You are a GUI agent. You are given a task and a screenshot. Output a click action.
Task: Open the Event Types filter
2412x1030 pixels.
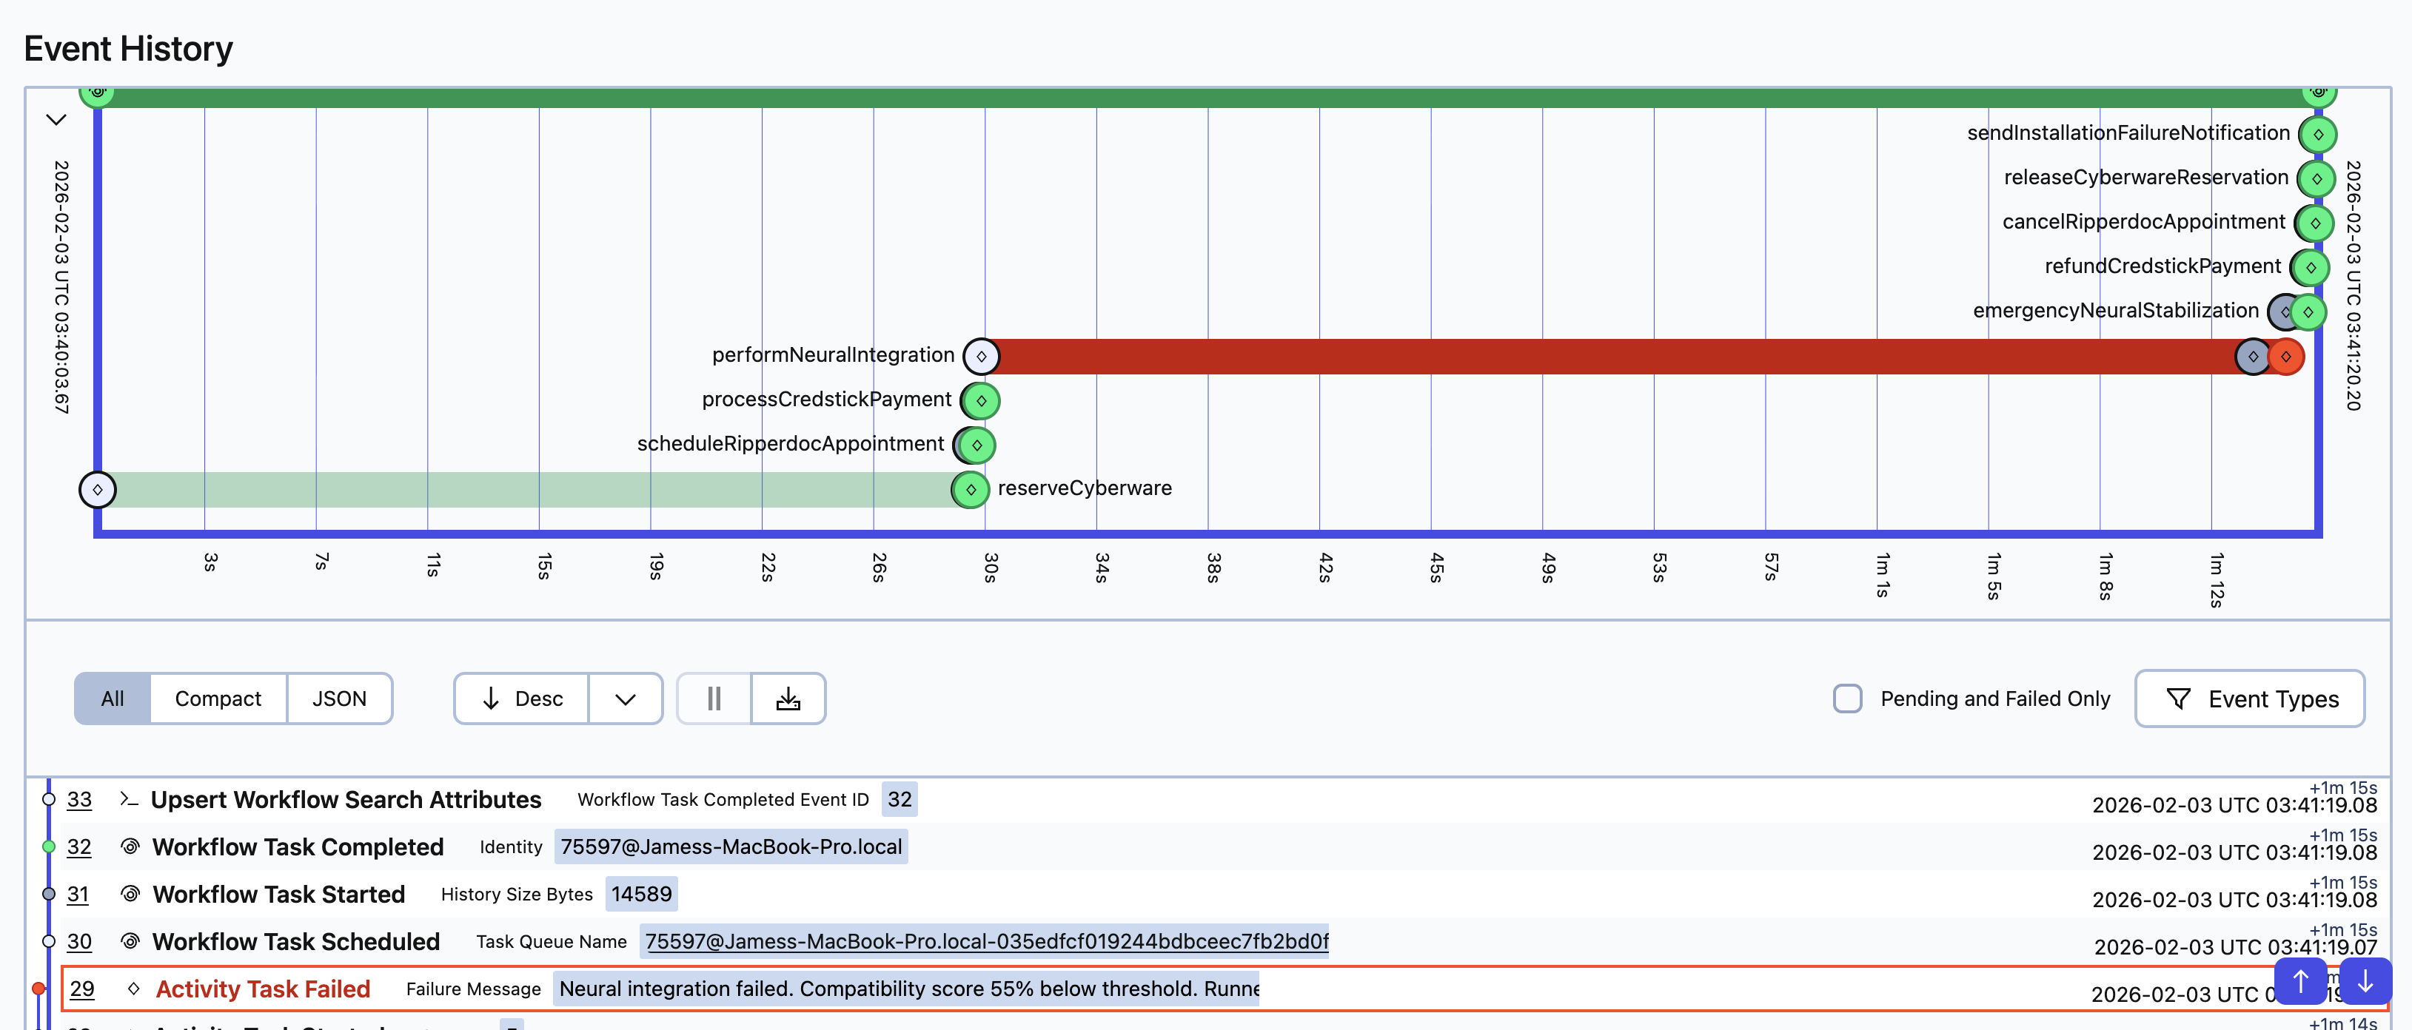tap(2249, 698)
